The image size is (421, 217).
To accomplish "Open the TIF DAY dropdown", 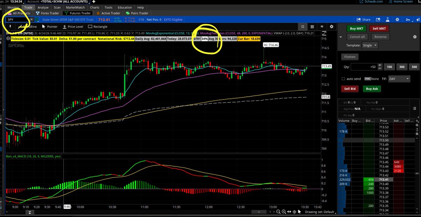I will point(399,79).
